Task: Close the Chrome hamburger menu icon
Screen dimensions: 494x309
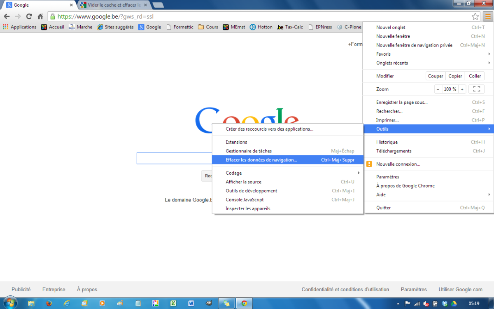Action: point(487,16)
